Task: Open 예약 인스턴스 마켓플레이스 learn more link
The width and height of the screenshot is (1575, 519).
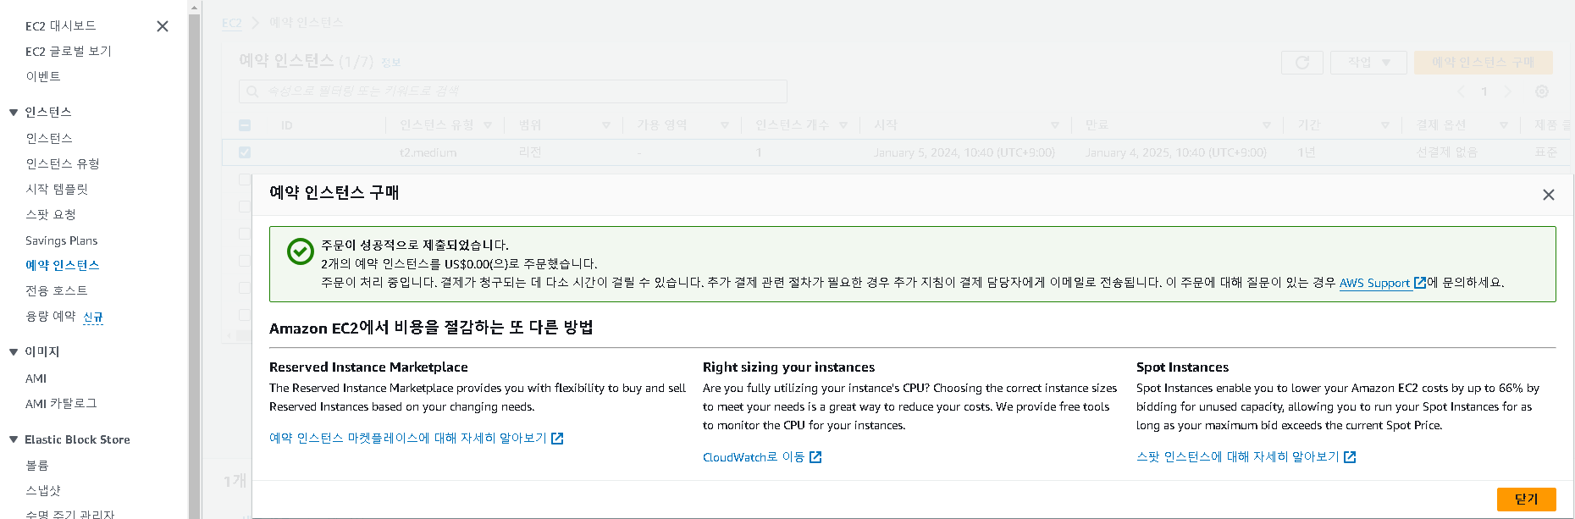Action: coord(408,438)
